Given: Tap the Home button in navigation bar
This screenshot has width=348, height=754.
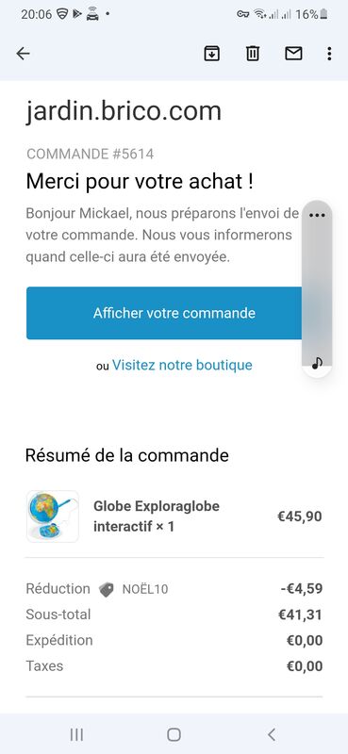Looking at the screenshot, I should pyautogui.click(x=174, y=734).
